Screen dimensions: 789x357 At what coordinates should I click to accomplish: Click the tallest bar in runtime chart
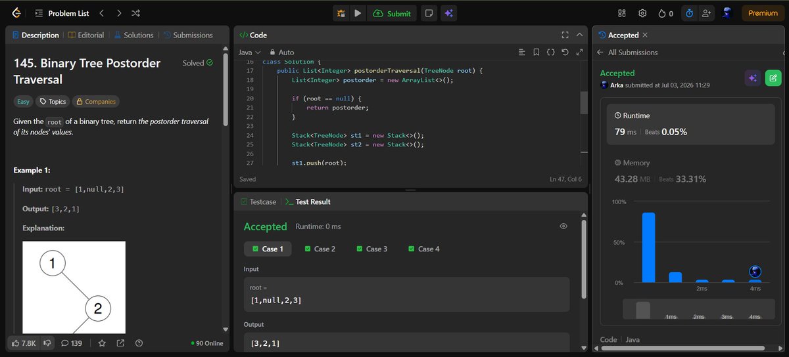click(x=648, y=247)
